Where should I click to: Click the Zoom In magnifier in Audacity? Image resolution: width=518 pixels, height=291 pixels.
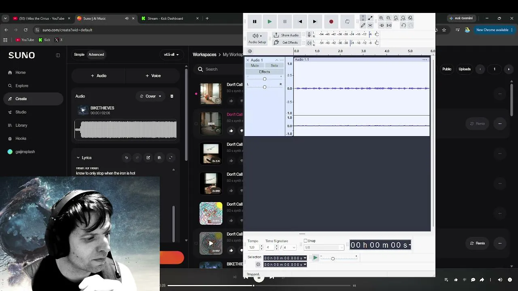tap(381, 18)
